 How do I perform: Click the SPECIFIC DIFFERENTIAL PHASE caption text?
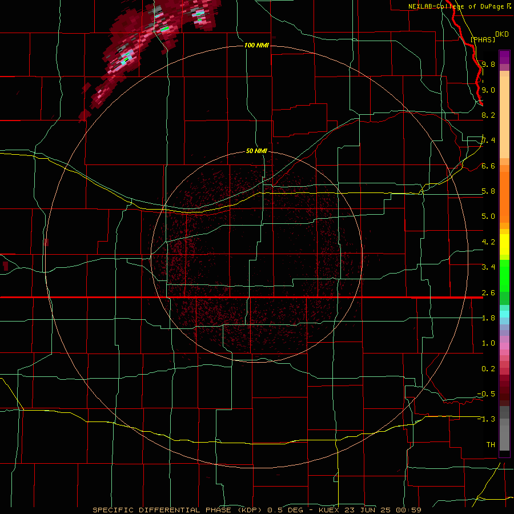coord(162,510)
